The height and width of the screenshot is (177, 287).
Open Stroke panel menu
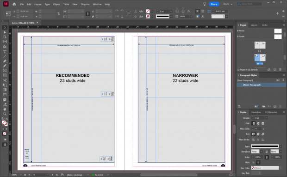[x=284, y=112]
